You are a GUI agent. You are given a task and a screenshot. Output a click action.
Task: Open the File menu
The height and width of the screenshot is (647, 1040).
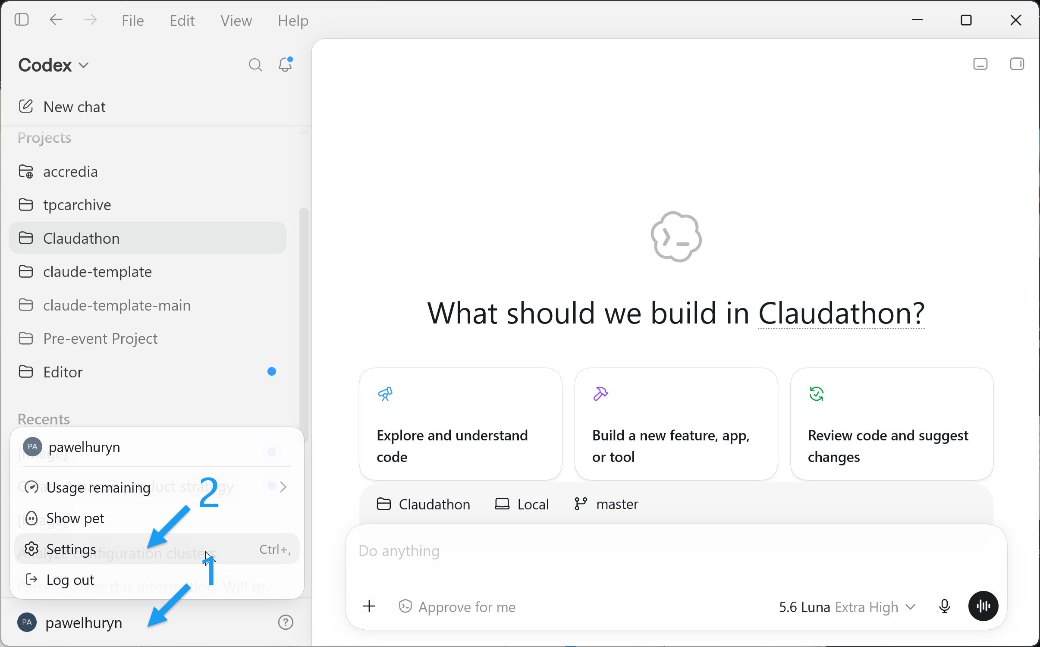tap(133, 20)
